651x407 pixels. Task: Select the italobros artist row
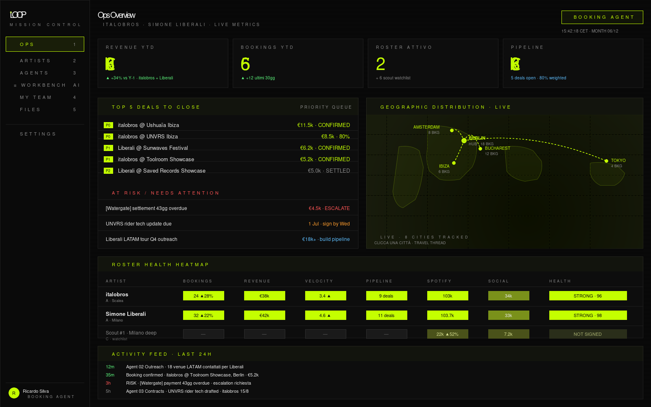370,297
